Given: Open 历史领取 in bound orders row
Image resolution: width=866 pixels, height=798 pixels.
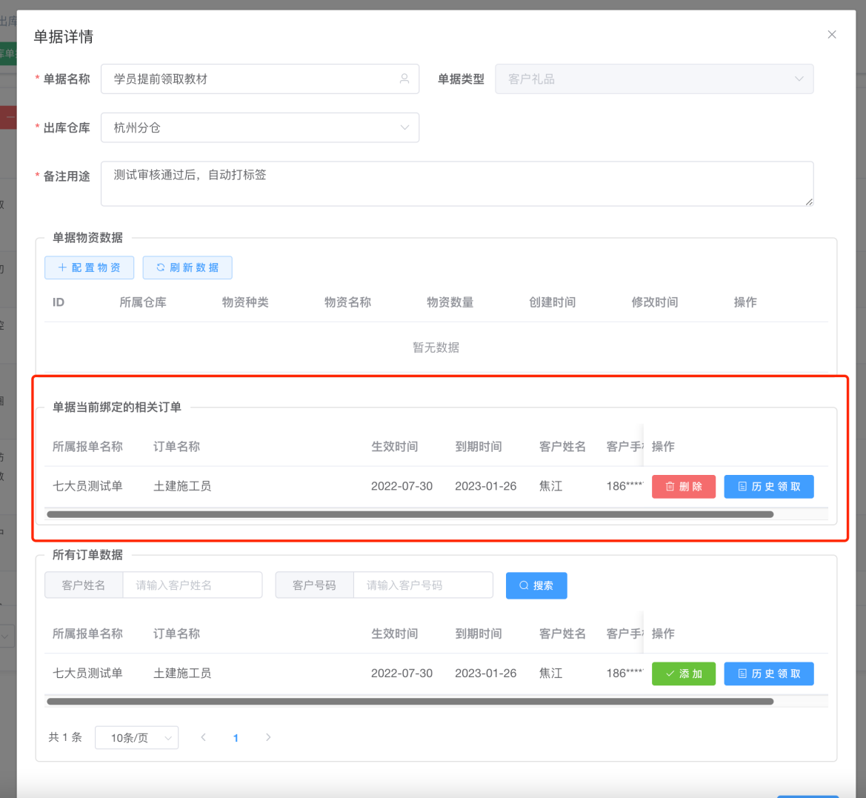Looking at the screenshot, I should [768, 486].
